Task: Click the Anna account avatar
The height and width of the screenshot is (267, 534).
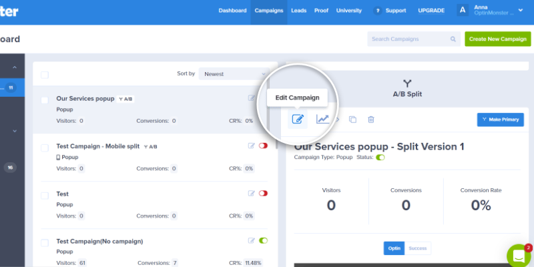Action: click(x=463, y=10)
